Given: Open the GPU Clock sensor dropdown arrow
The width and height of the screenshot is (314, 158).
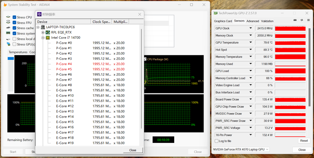Looking at the screenshot, I should (x=250, y=28).
